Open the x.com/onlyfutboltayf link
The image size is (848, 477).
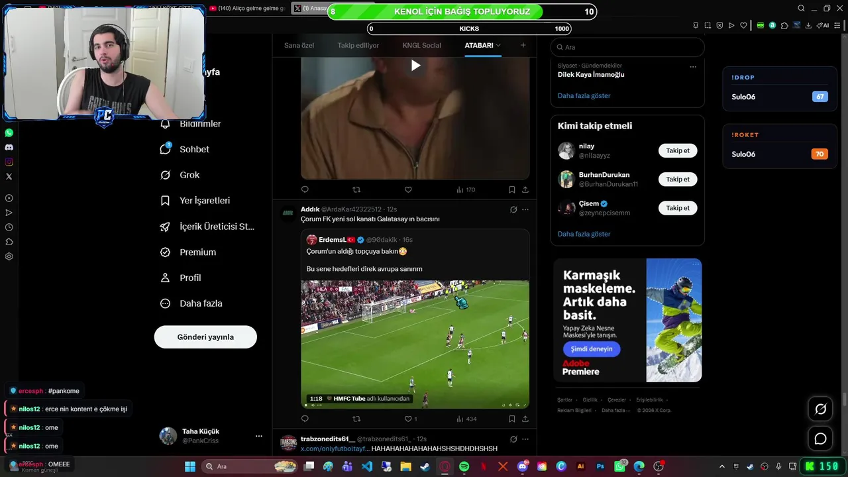point(335,449)
